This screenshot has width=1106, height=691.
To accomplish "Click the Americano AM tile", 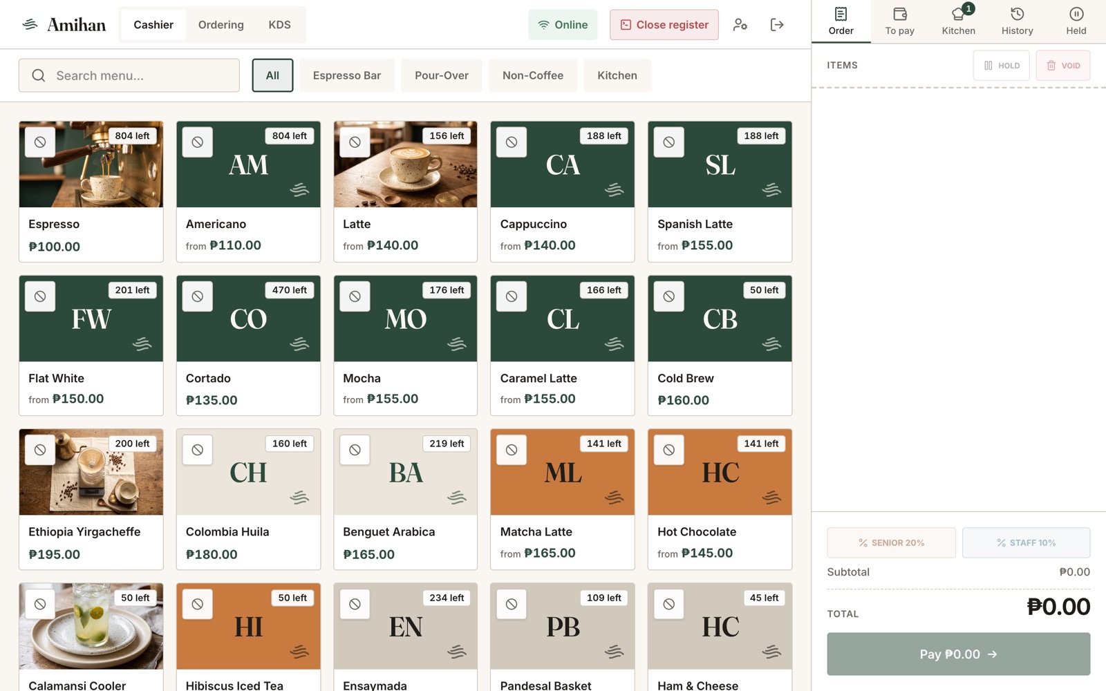I will 249,164.
